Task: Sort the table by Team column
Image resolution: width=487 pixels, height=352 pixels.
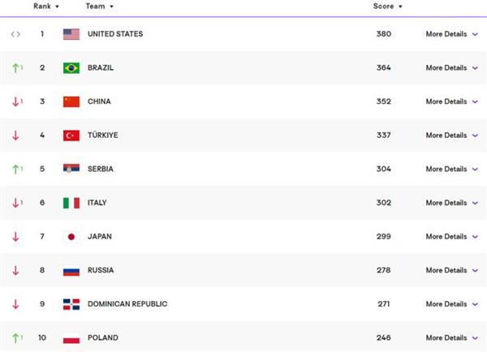Action: tap(99, 6)
